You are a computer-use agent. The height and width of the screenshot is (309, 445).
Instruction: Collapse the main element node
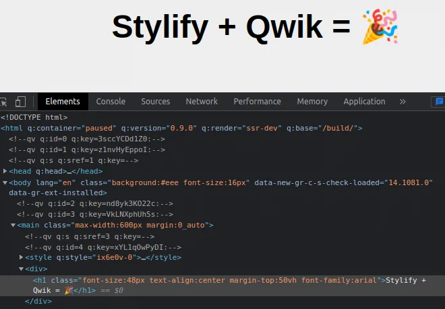coord(13,225)
